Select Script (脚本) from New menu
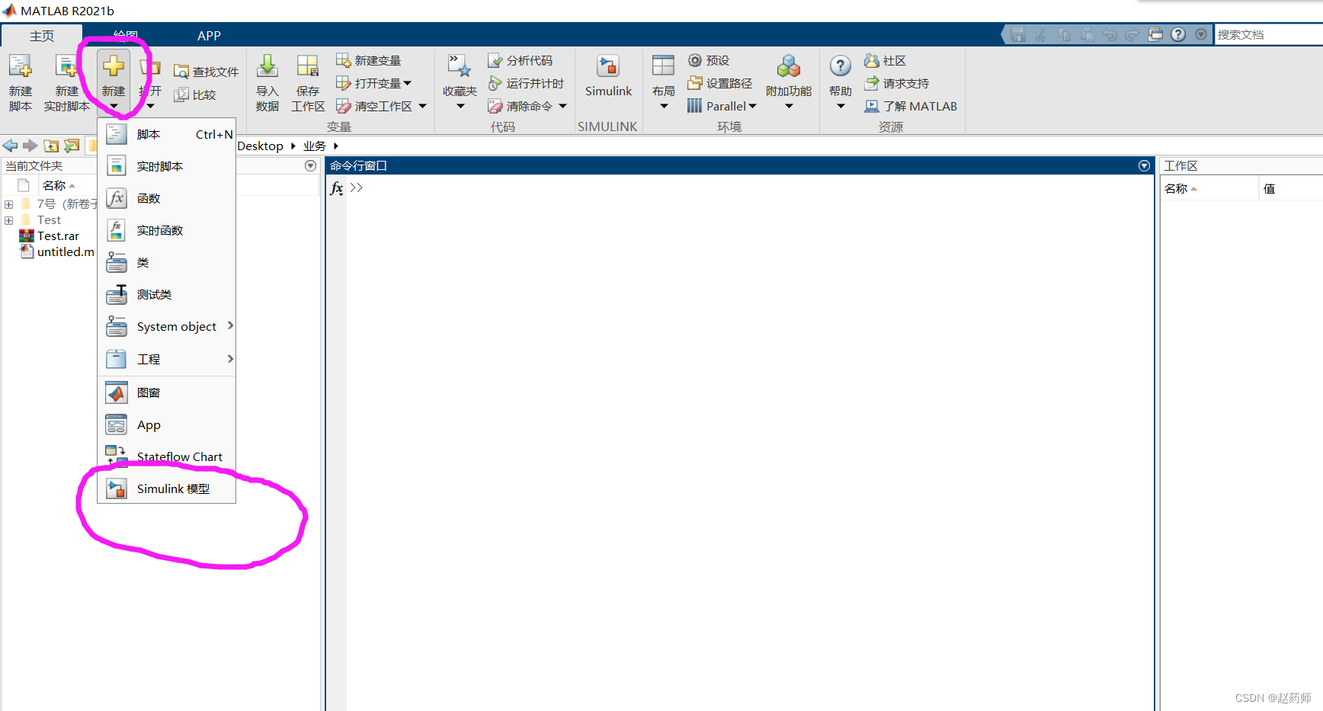This screenshot has width=1323, height=711. pyautogui.click(x=167, y=134)
